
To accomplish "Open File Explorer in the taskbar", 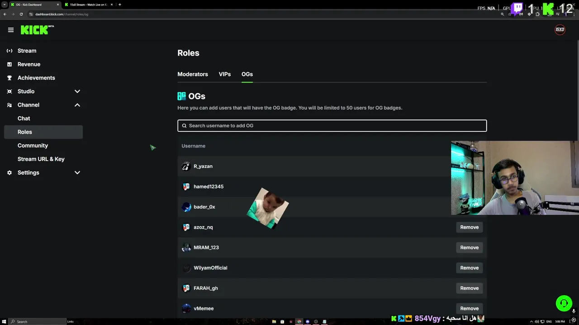I will tap(274, 321).
